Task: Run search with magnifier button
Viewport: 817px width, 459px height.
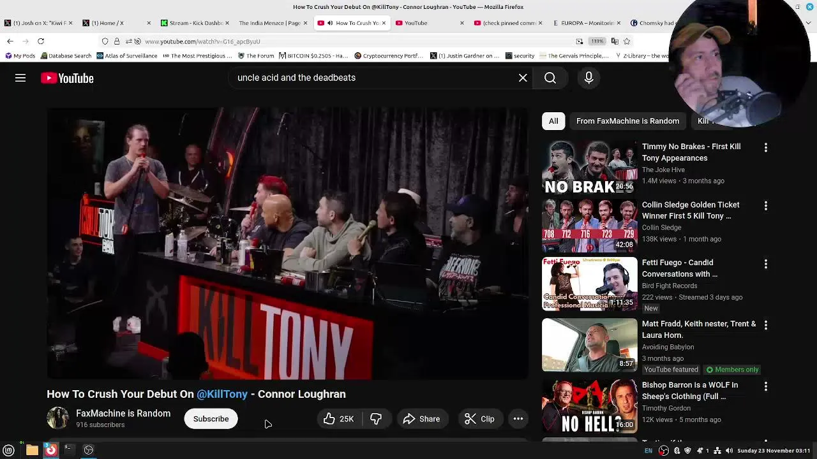Action: pos(550,78)
